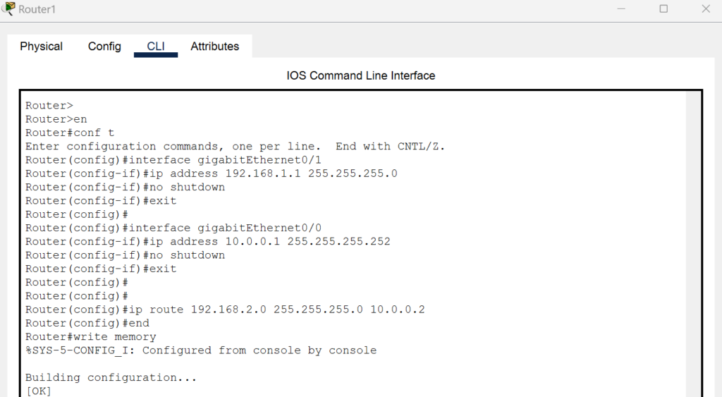Click the 'Router#conf t' line in terminal

pos(70,133)
